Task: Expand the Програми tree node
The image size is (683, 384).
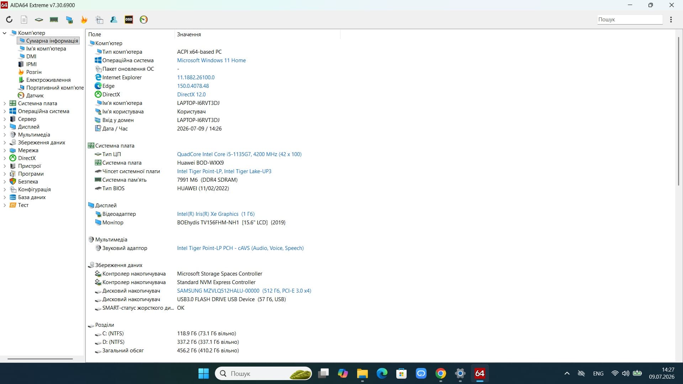Action: 5,174
